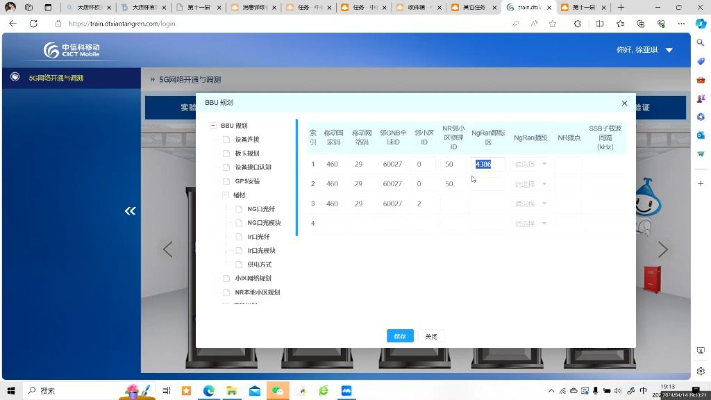The width and height of the screenshot is (711, 400).
Task: Open the shopping tag icon in sidebar
Action: tap(701, 61)
